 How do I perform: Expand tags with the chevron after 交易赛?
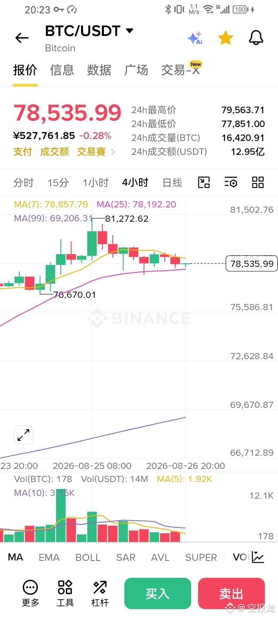(113, 152)
